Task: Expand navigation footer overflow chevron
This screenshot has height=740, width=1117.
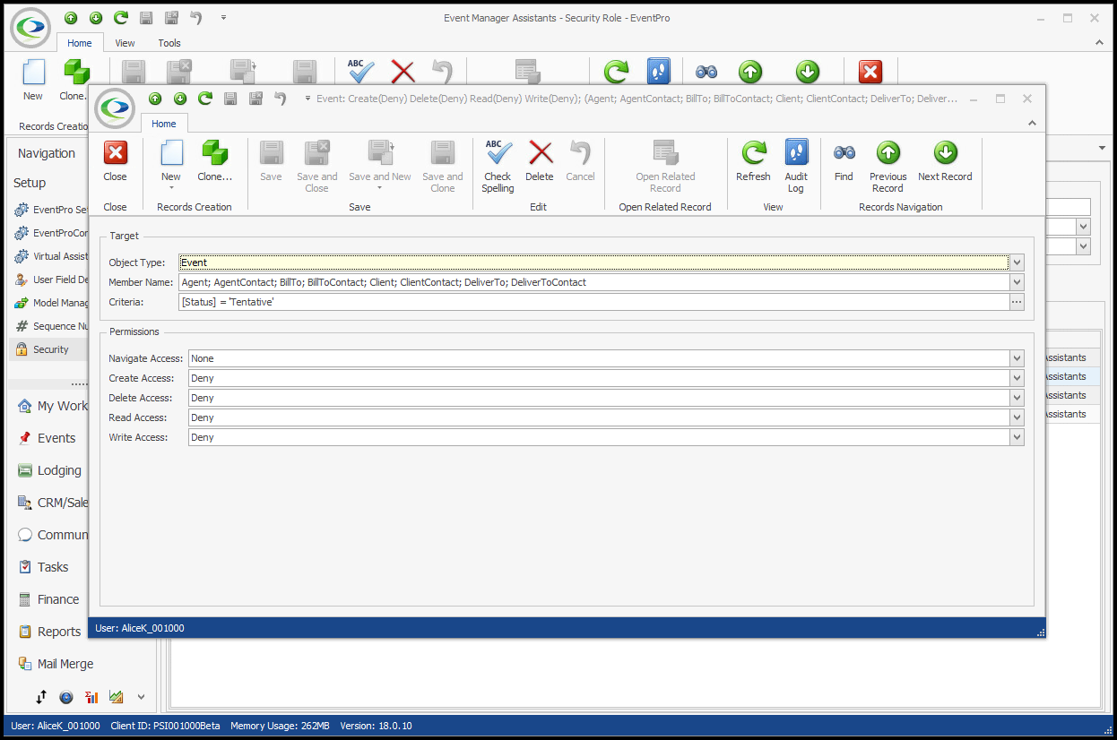Action: click(x=141, y=696)
